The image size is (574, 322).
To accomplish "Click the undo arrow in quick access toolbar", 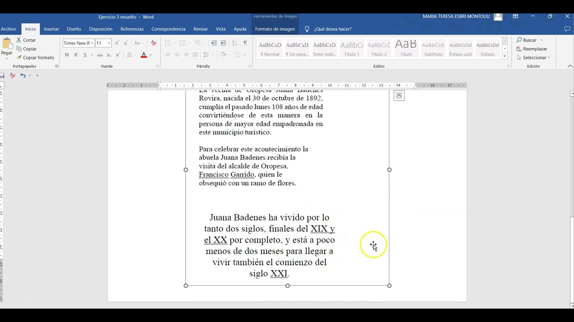I will 23,76.
